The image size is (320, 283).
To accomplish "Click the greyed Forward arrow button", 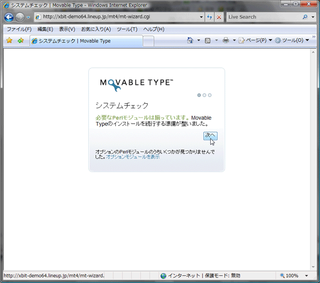I will (x=20, y=17).
